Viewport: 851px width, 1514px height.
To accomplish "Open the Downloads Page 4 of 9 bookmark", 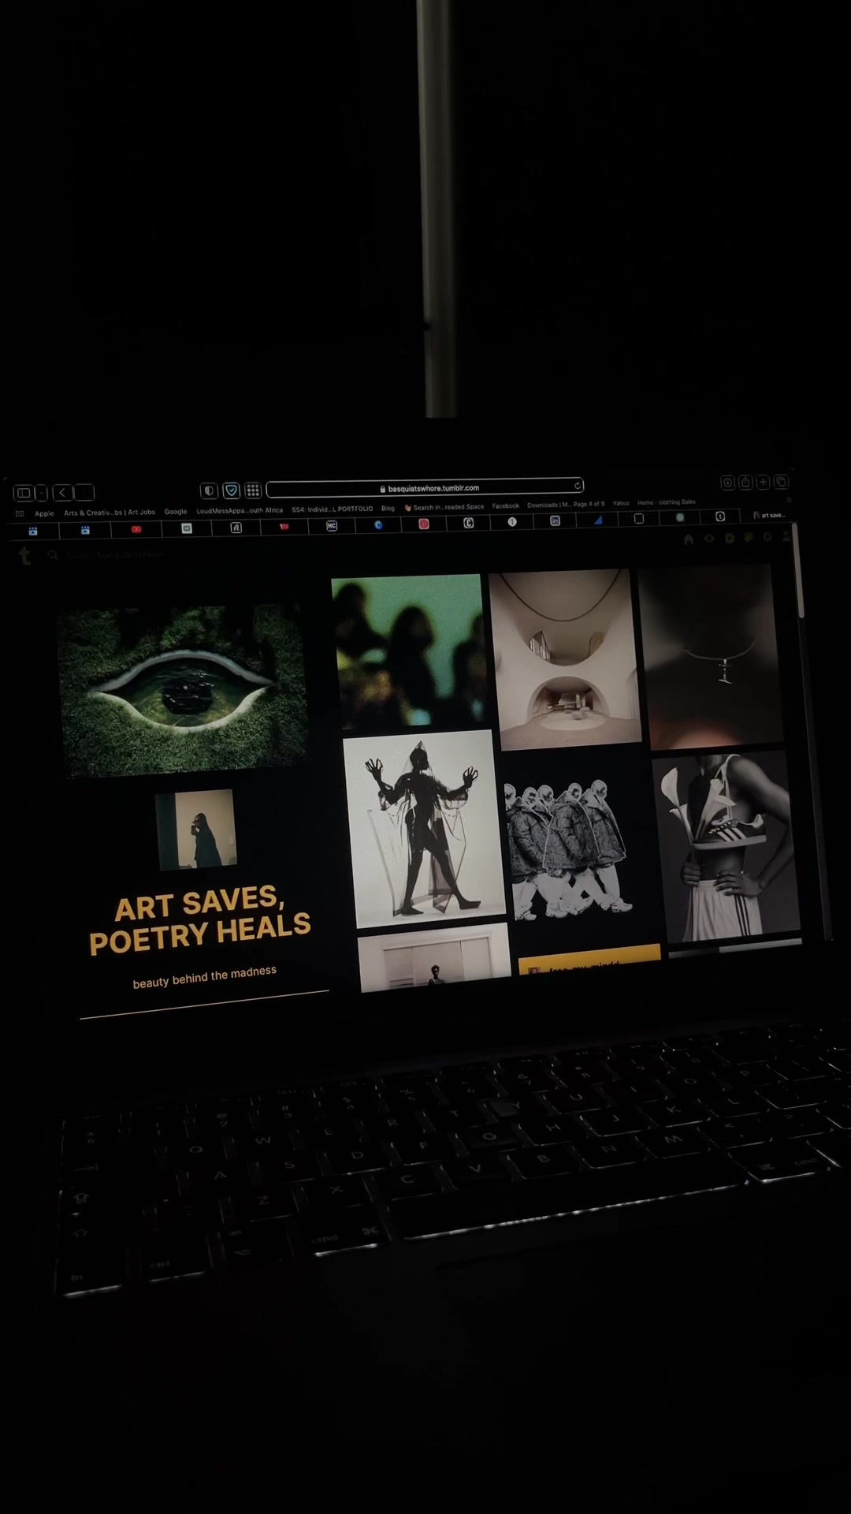I will pos(566,505).
